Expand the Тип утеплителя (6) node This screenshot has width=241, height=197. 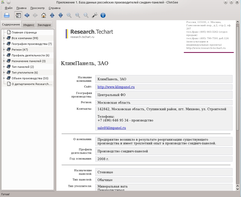click(4, 72)
